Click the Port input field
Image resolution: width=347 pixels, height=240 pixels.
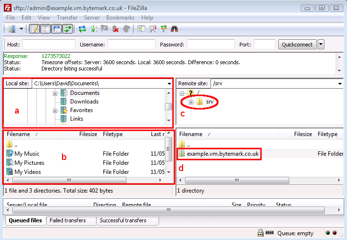pyautogui.click(x=264, y=45)
